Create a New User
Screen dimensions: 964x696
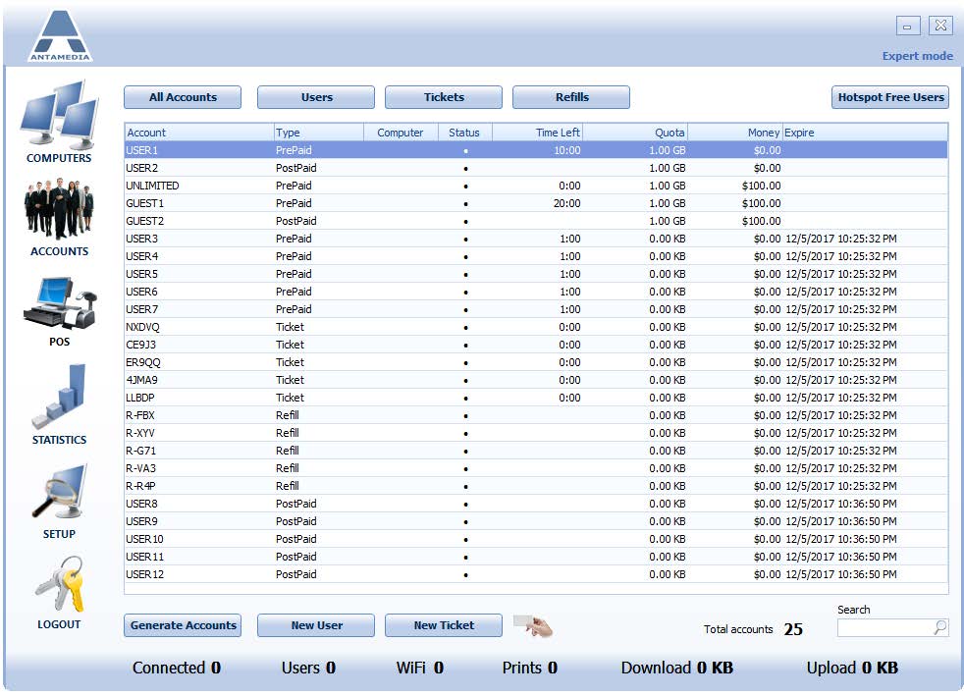316,625
